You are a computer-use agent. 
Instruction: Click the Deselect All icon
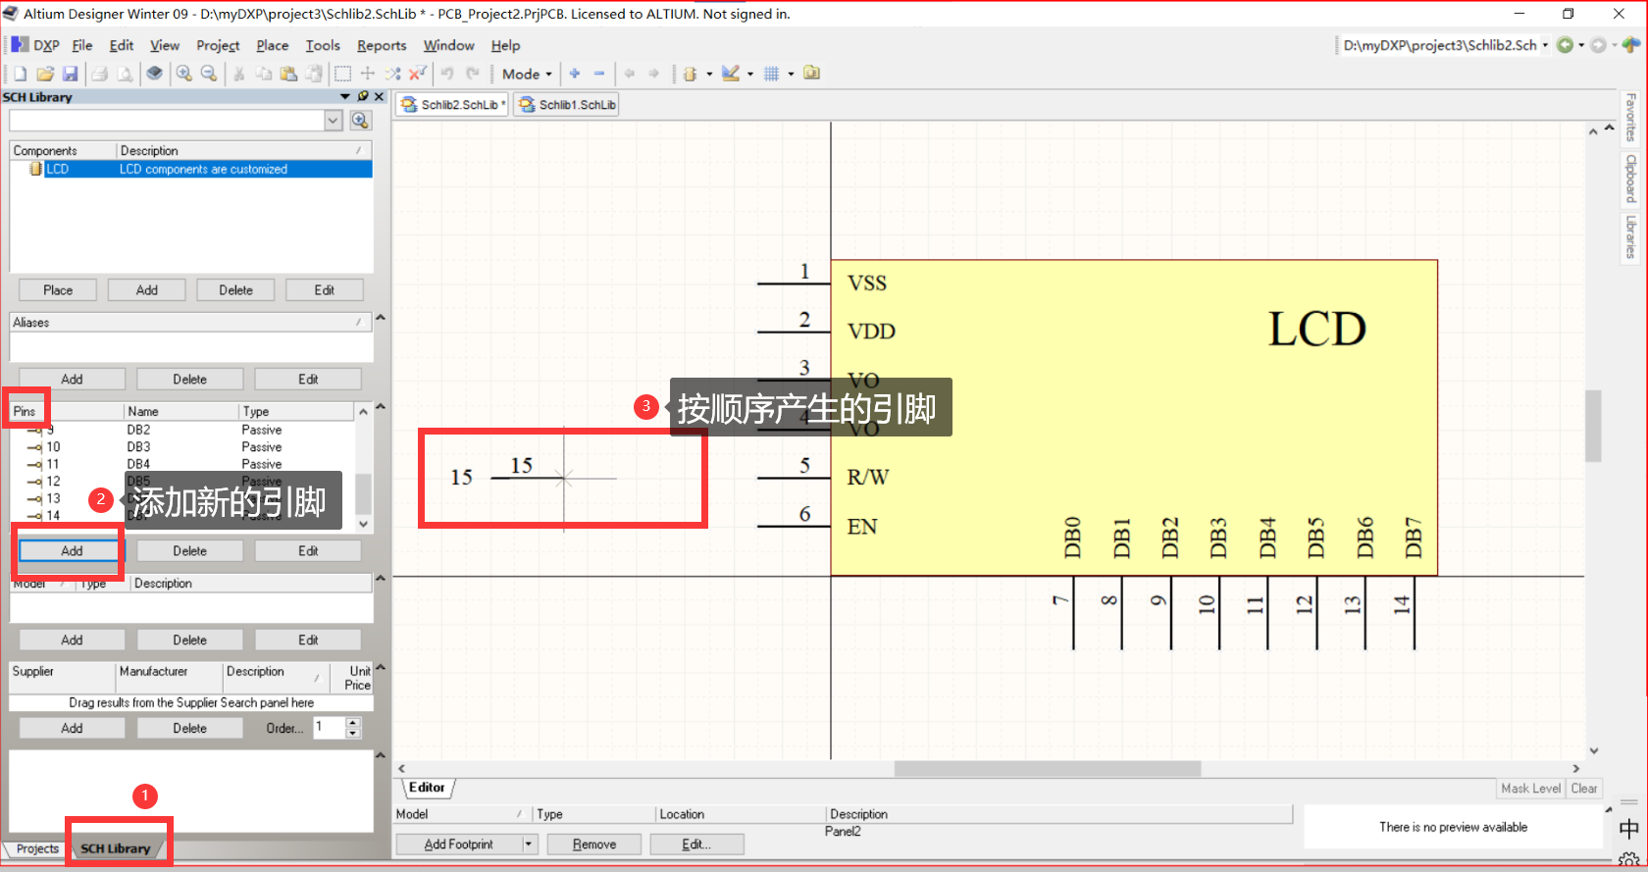point(392,74)
